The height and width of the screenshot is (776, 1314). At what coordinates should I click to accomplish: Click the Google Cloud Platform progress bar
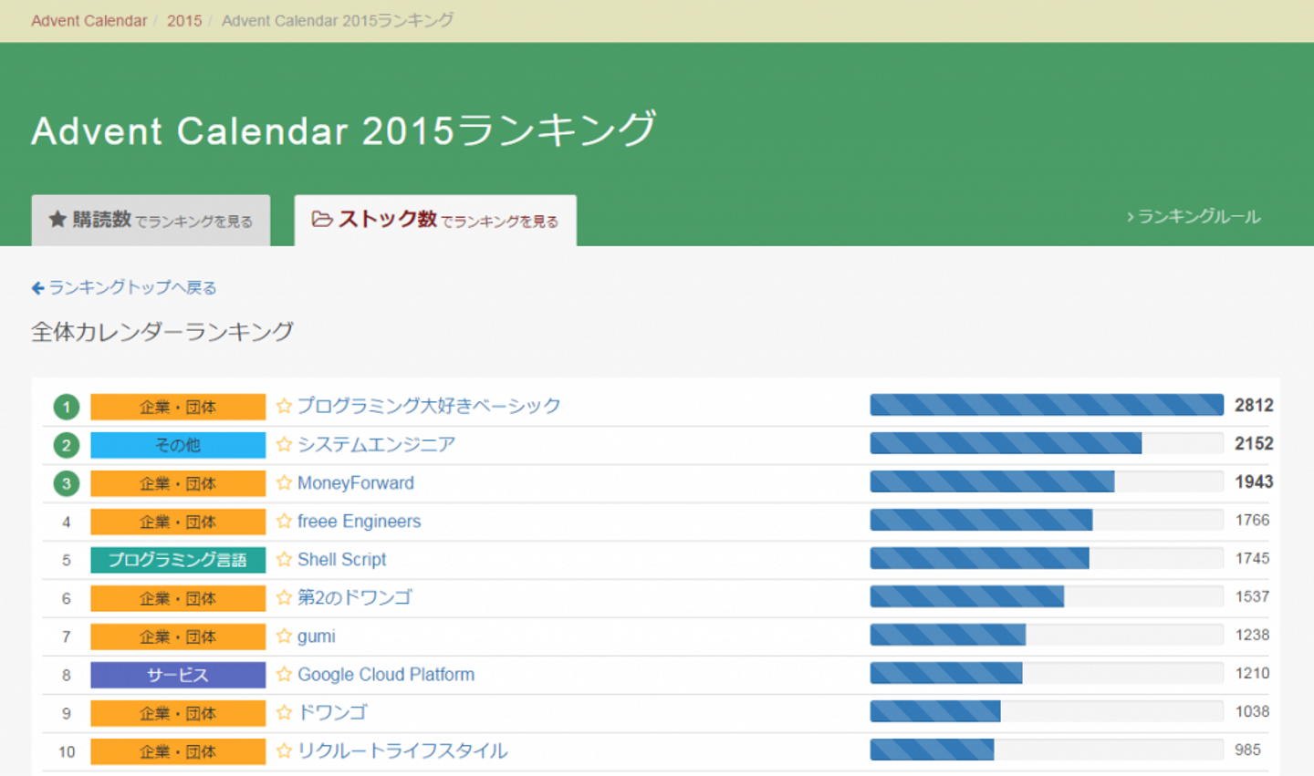pyautogui.click(x=1047, y=673)
